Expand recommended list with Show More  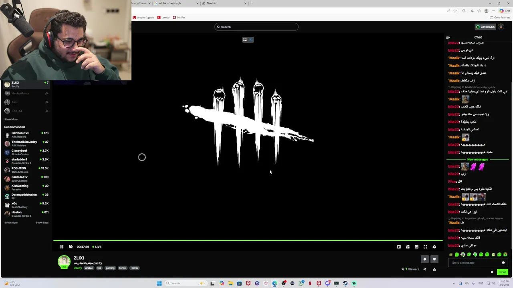pos(11,222)
